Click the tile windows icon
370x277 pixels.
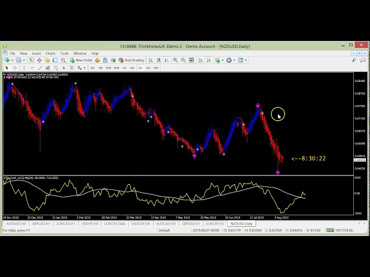coord(191,60)
